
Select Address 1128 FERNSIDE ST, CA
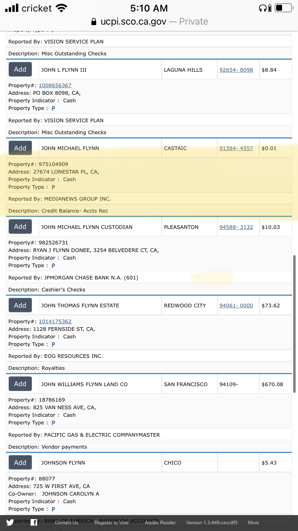click(52, 329)
